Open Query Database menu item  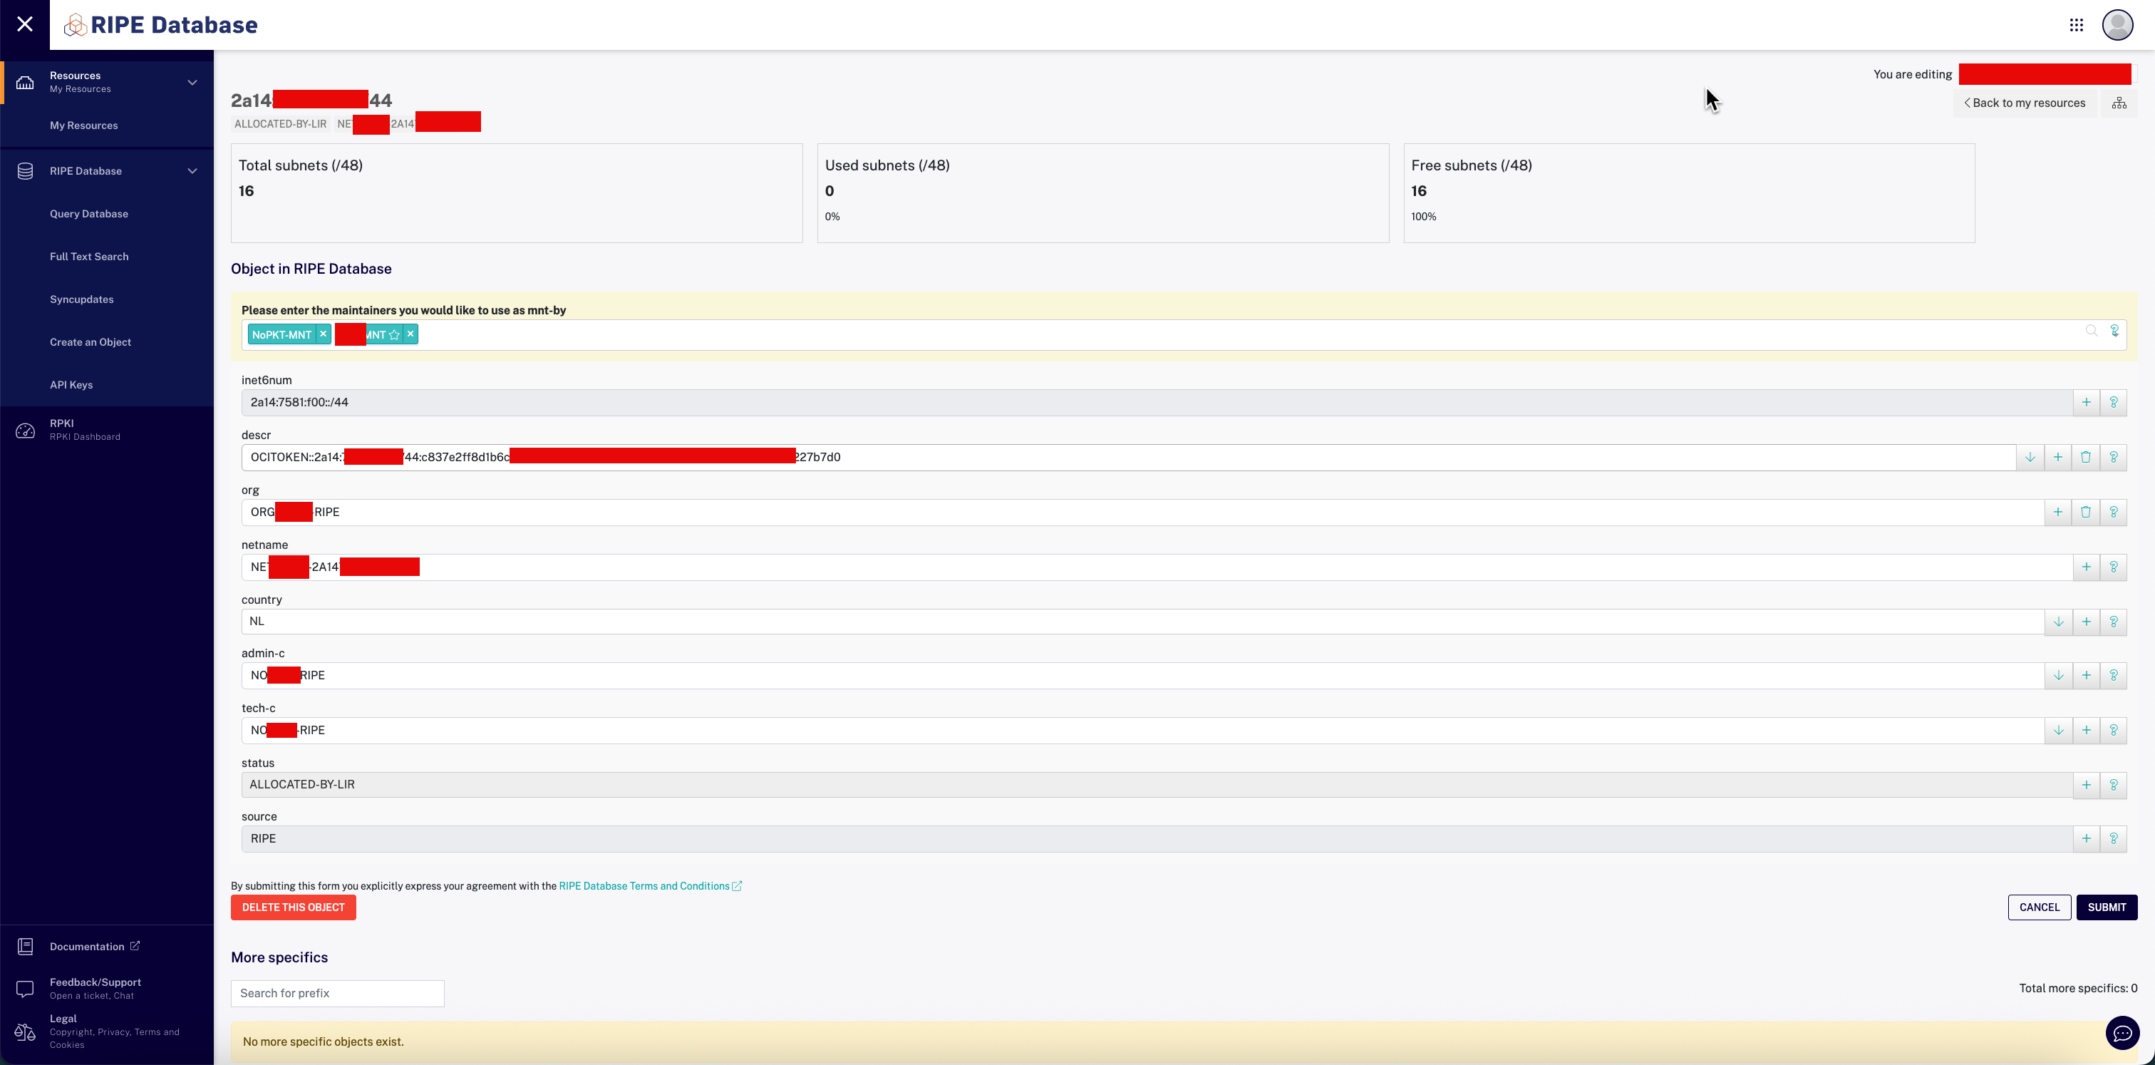click(x=88, y=213)
